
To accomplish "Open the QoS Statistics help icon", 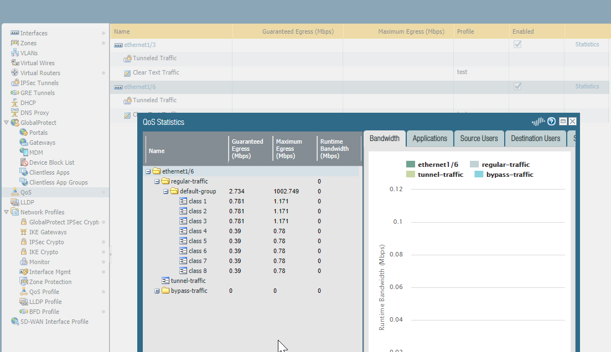I will point(550,121).
